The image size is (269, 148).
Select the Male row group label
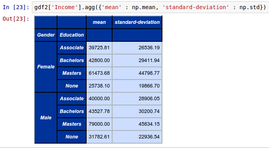(x=46, y=118)
